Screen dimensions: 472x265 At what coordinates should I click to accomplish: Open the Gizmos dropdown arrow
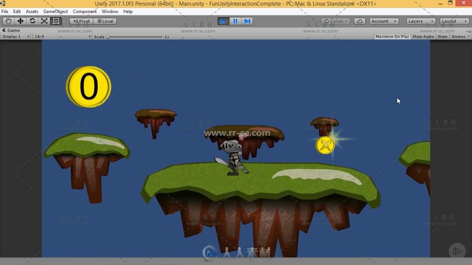pyautogui.click(x=469, y=36)
